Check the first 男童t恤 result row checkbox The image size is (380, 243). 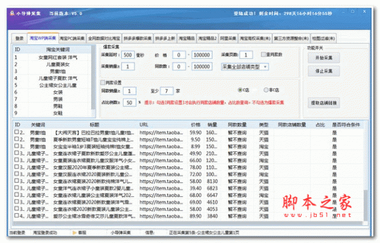coord(16,132)
